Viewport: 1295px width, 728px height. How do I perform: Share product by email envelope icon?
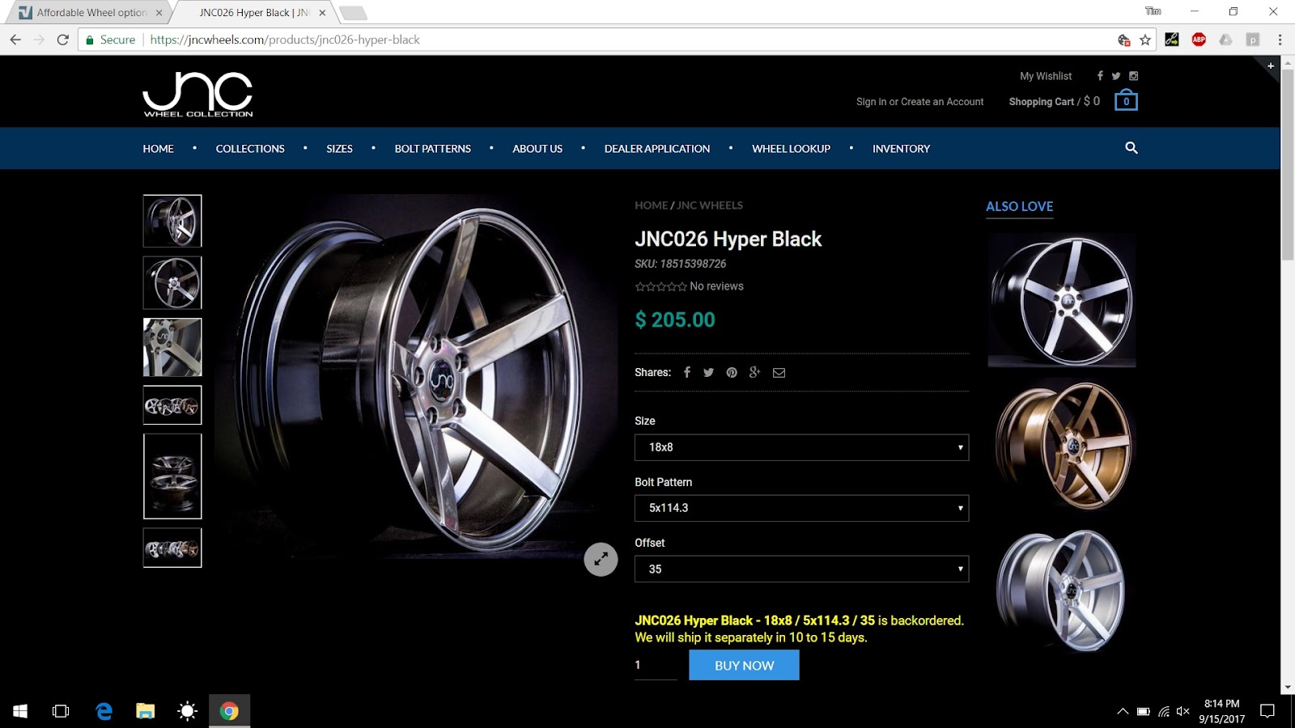[779, 372]
